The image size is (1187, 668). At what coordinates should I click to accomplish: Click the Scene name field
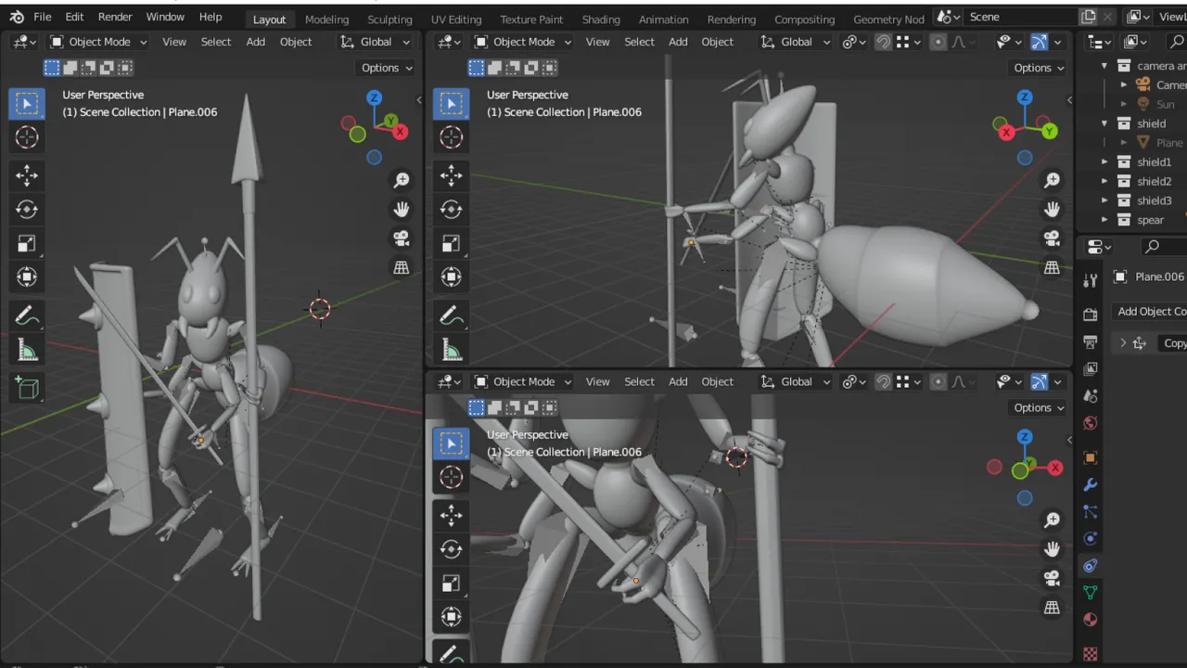click(x=1022, y=17)
